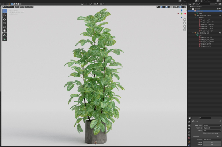Open Tool properties tab
The image size is (222, 147).
189,122
